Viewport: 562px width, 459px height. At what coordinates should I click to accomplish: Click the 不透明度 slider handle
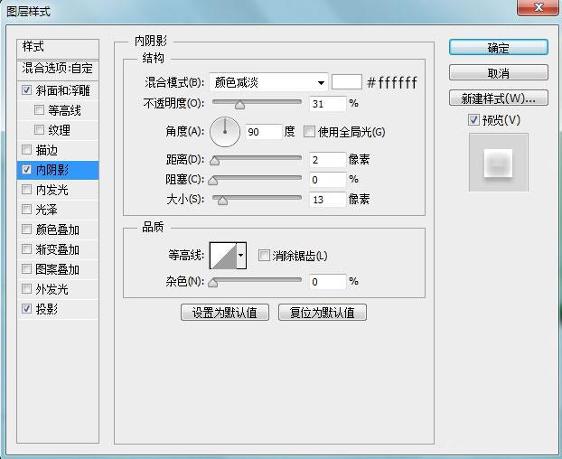click(239, 105)
